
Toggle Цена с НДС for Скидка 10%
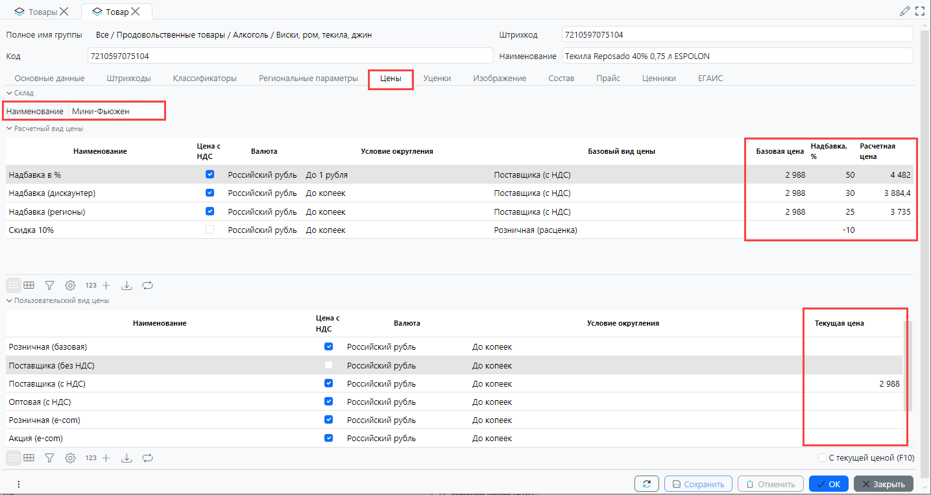(x=210, y=230)
